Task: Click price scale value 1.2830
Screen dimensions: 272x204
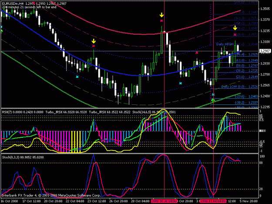Action: coord(265,64)
